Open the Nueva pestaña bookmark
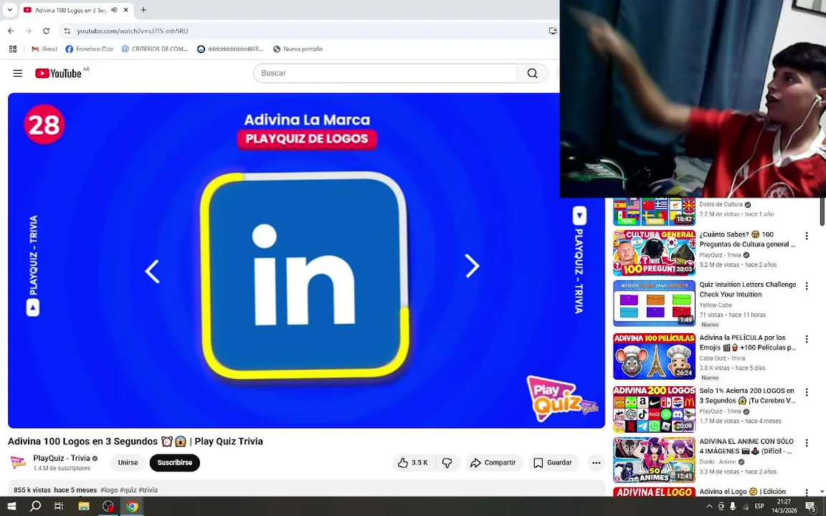This screenshot has height=516, width=826. click(298, 49)
